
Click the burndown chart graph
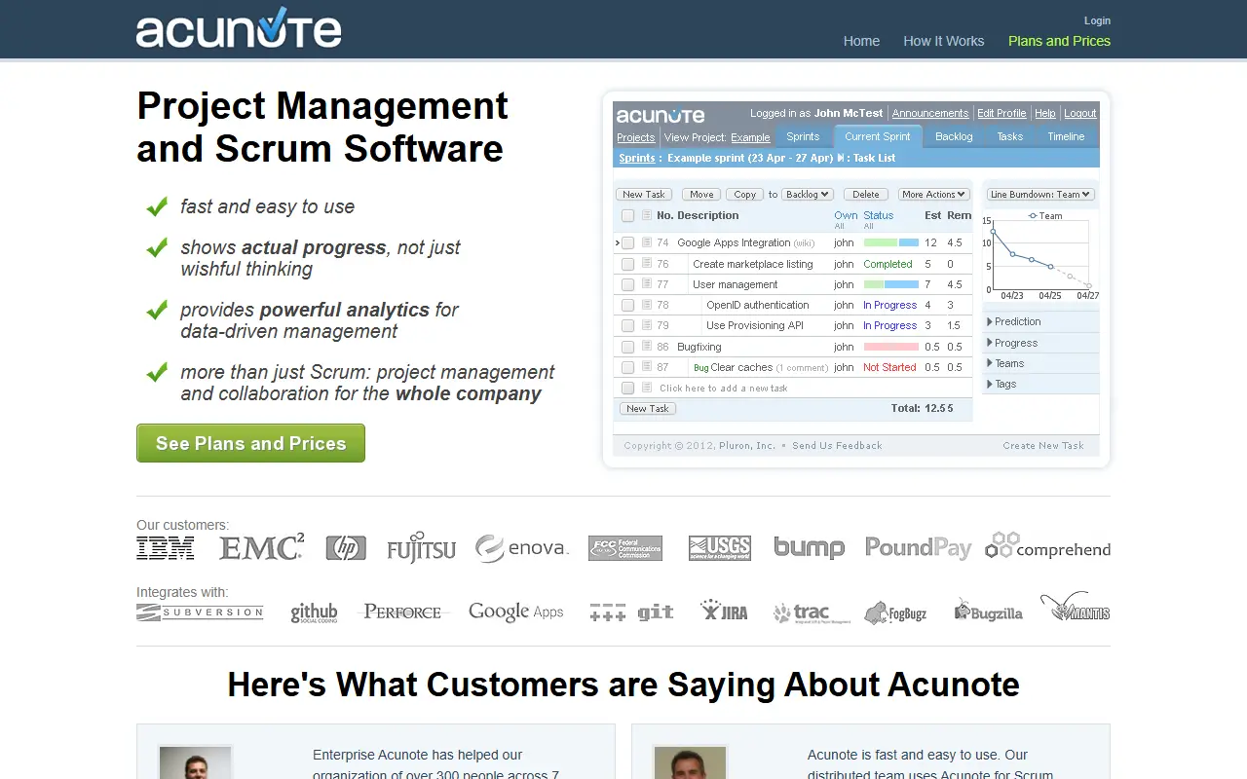click(x=1040, y=255)
